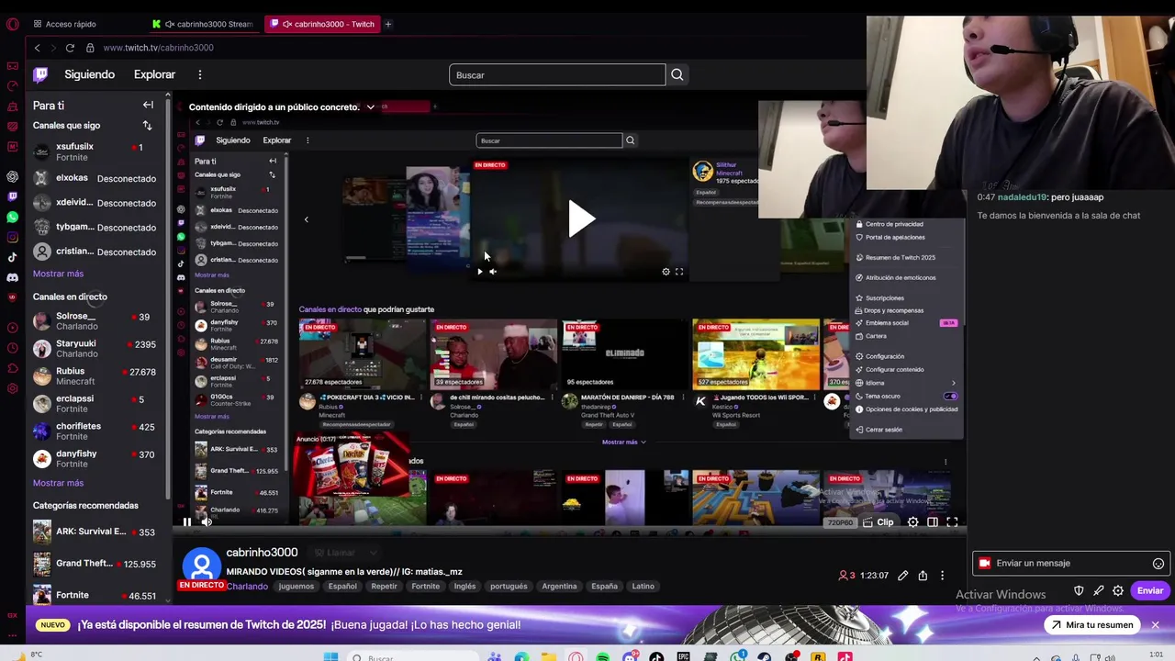Open the Opera main menu logo

12,24
